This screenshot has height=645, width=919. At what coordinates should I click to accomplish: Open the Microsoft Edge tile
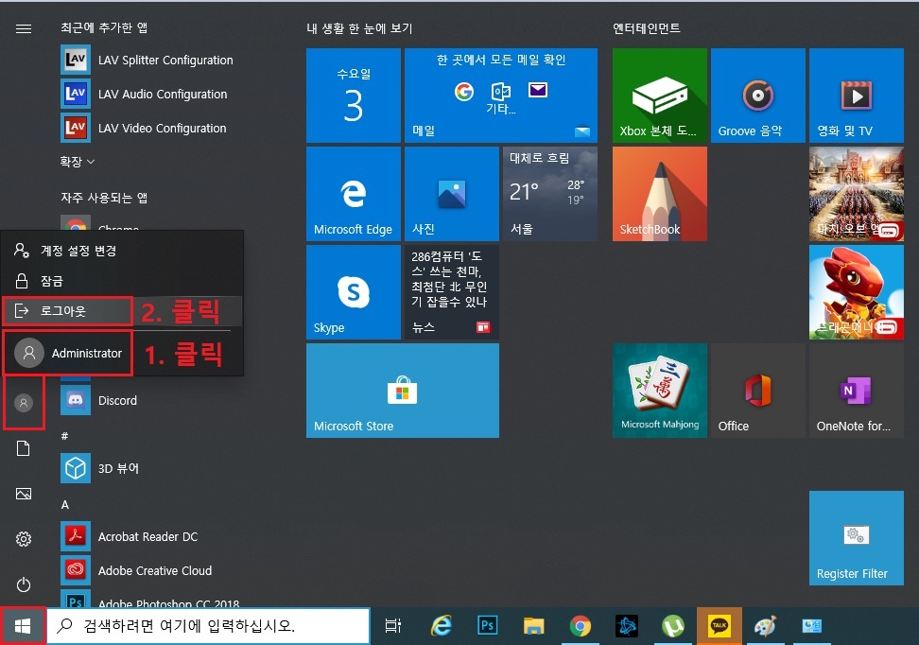(x=354, y=194)
